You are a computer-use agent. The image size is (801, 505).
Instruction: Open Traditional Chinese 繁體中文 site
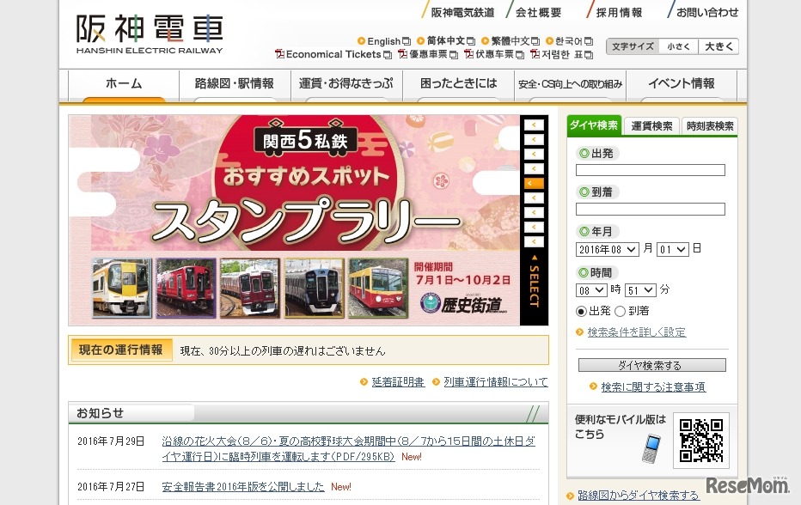coord(511,41)
